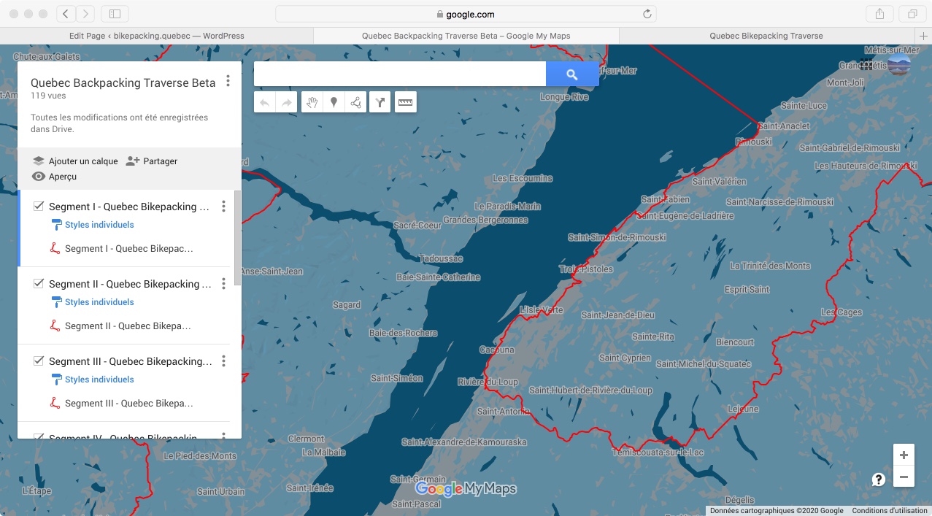Click the Rivière-du-Loup label on map
The width and height of the screenshot is (932, 516).
tap(488, 382)
